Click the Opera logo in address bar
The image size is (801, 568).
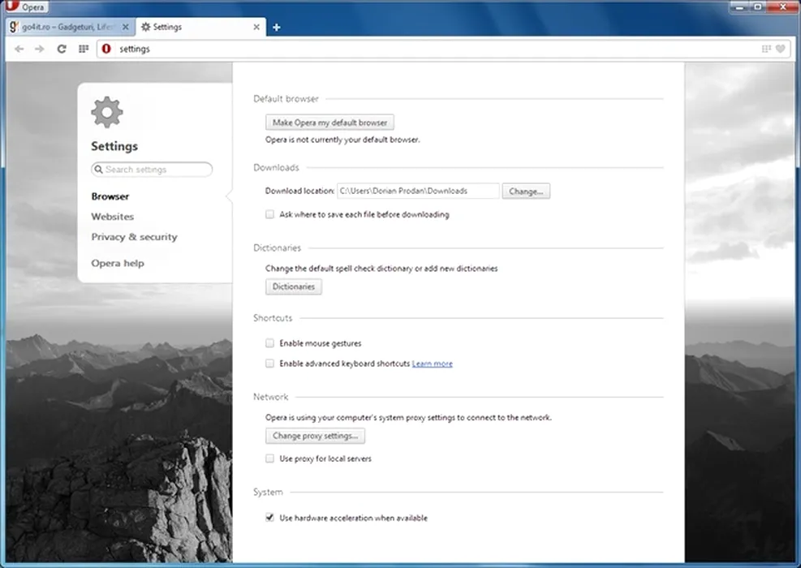click(106, 49)
